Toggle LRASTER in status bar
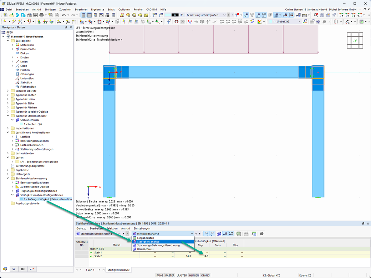The image size is (371, 278). [x=182, y=276]
